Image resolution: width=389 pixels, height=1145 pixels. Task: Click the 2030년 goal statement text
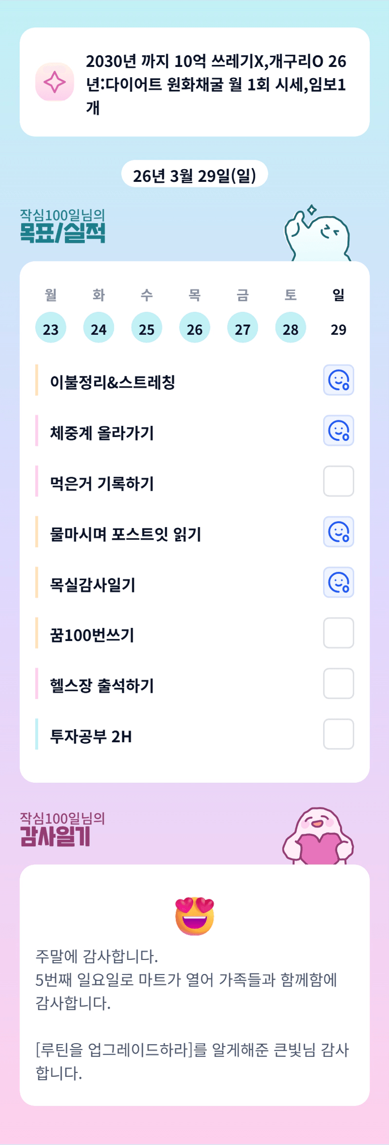coord(216,84)
